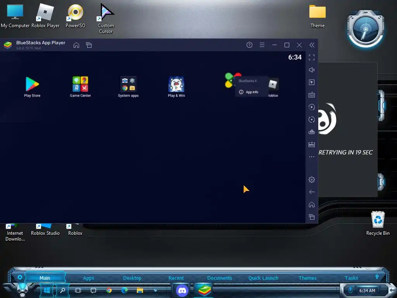Open the macro recorder play icon
The width and height of the screenshot is (397, 298).
(312, 107)
